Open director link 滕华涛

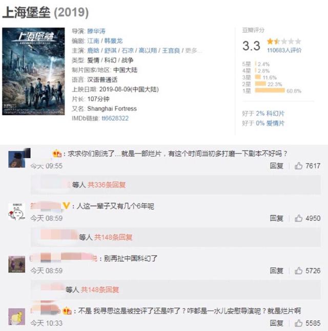[96, 31]
